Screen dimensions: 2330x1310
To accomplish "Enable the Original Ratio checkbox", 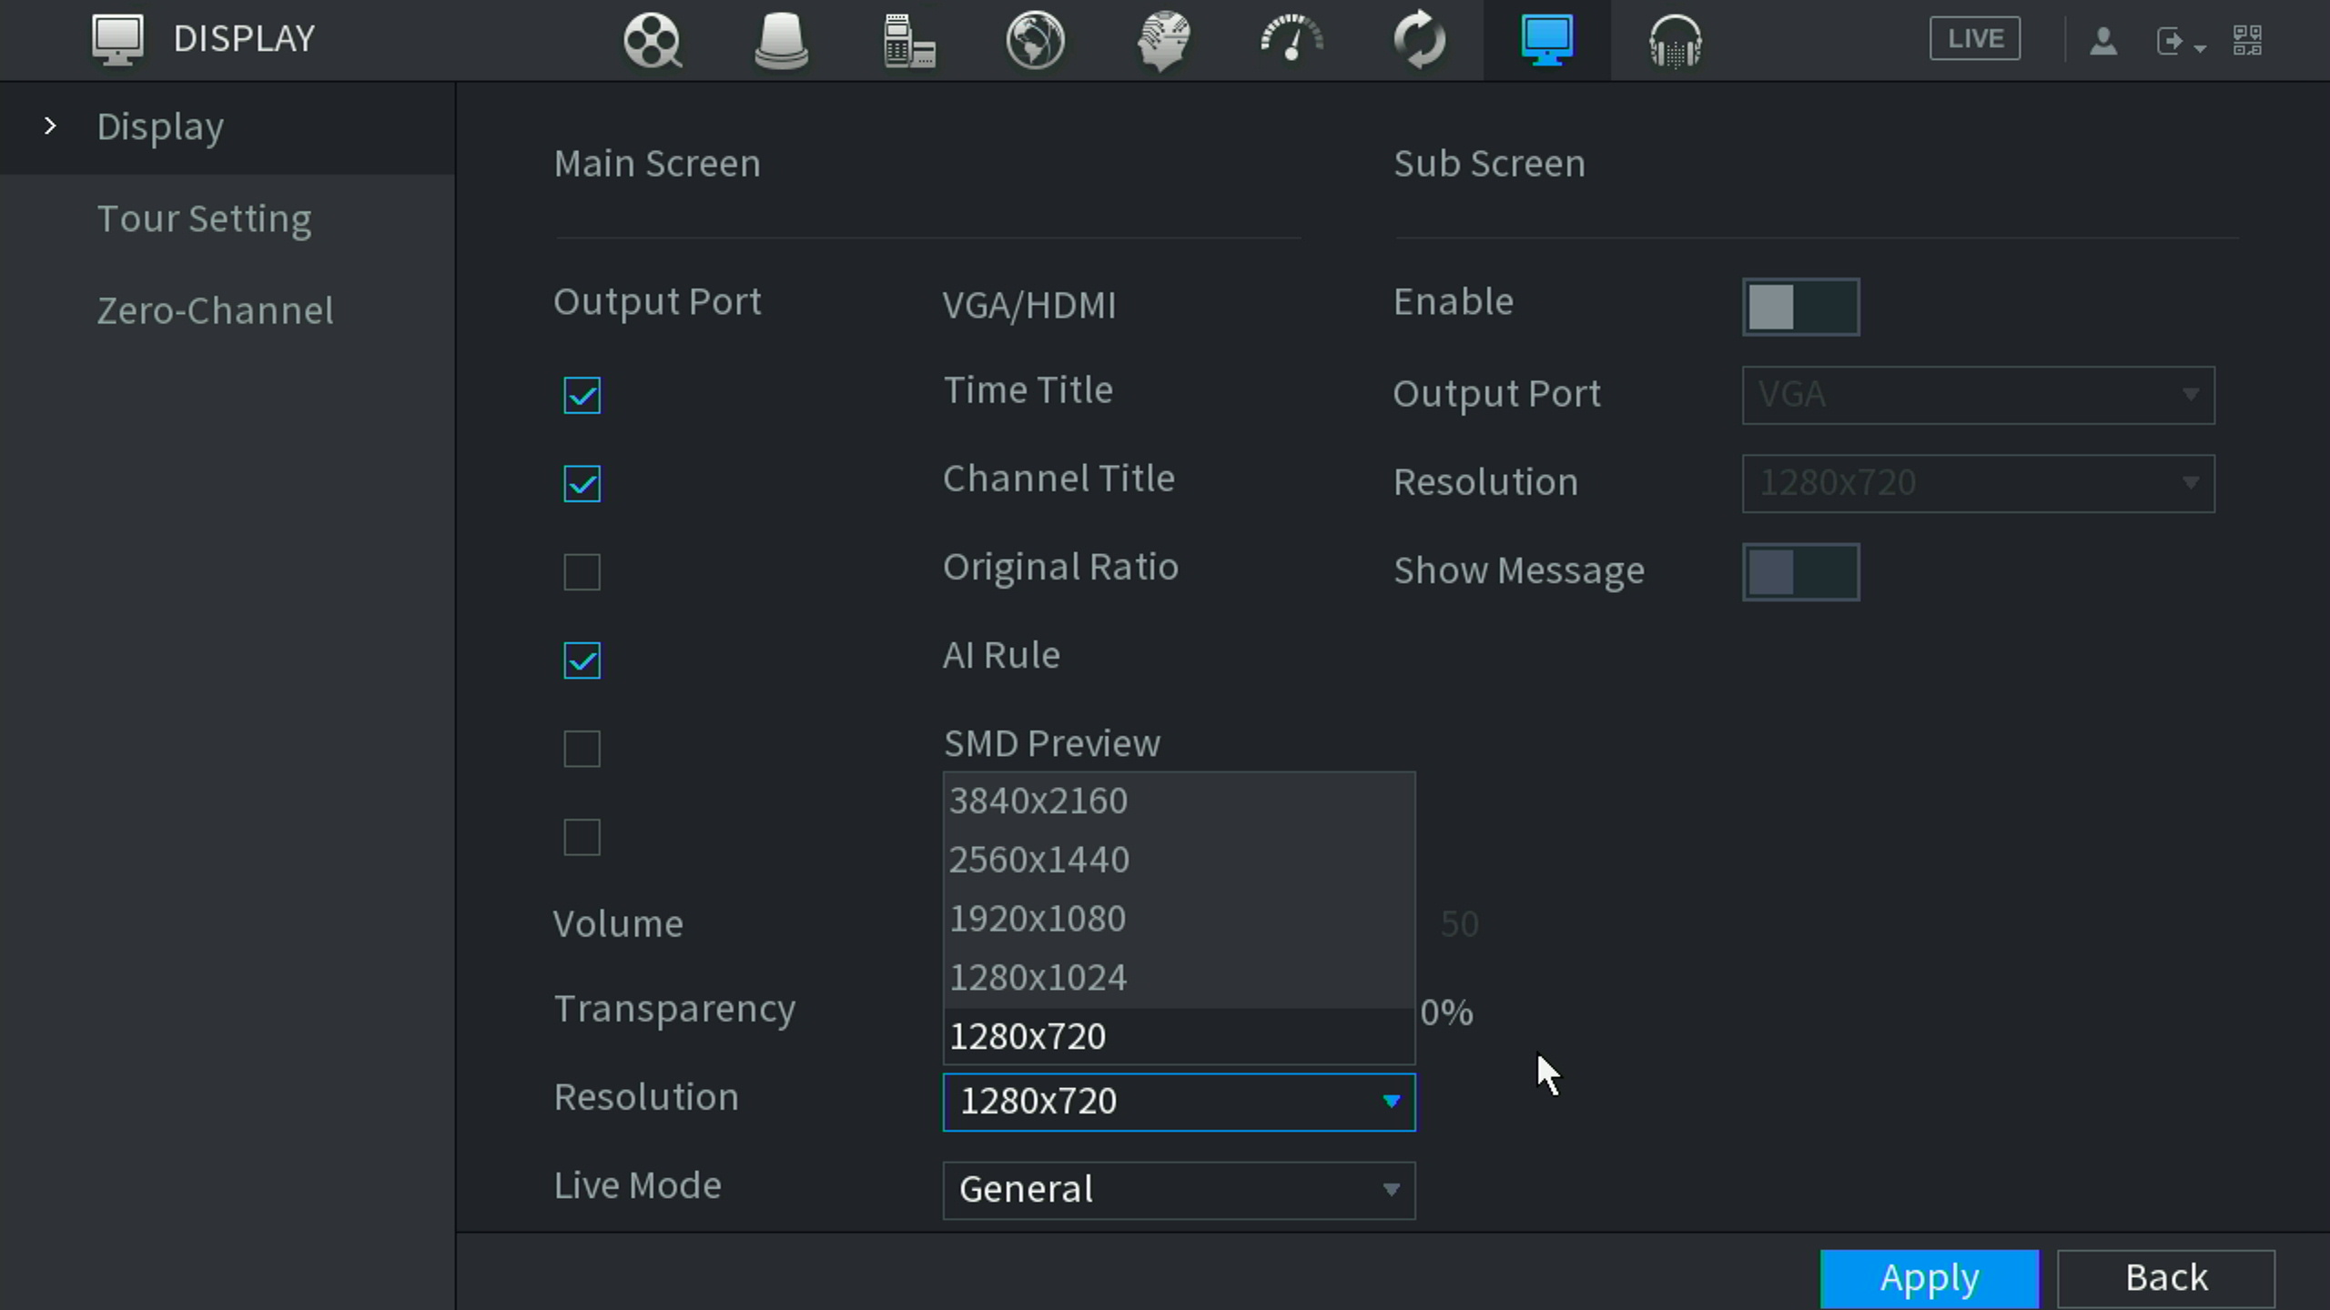I will point(582,572).
